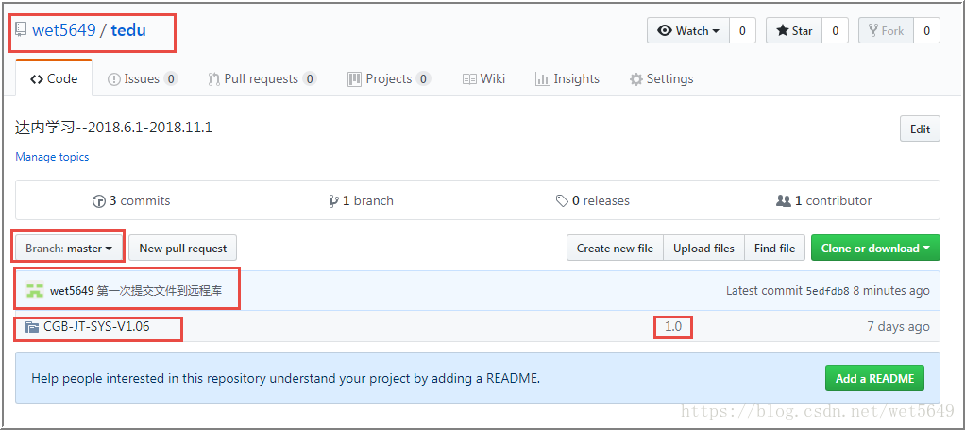Screen dimensions: 965x430
Task: View the 3 commits history
Action: point(131,201)
